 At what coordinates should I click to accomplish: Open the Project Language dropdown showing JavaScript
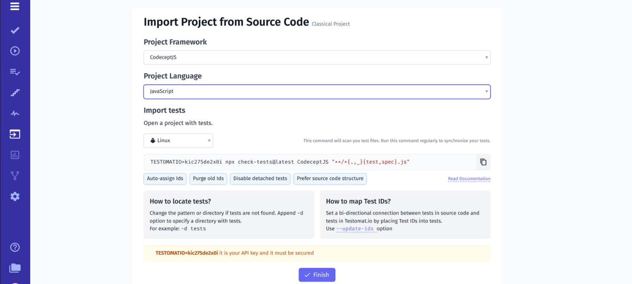pyautogui.click(x=316, y=92)
